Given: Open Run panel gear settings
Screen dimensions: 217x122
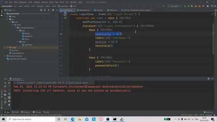Looking at the screenshot, I should click(209, 79).
